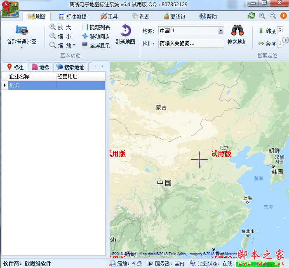The image size is (289, 268).
Task: Select the 搜索地址 panel tab
Action: (70, 67)
